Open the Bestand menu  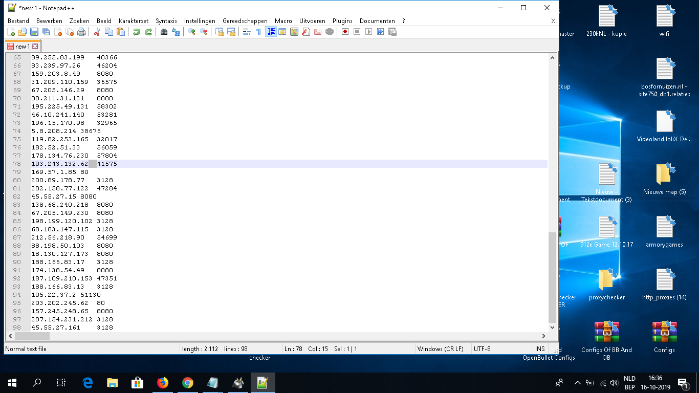[x=18, y=21]
